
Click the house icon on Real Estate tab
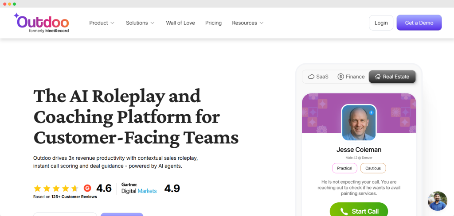(377, 77)
